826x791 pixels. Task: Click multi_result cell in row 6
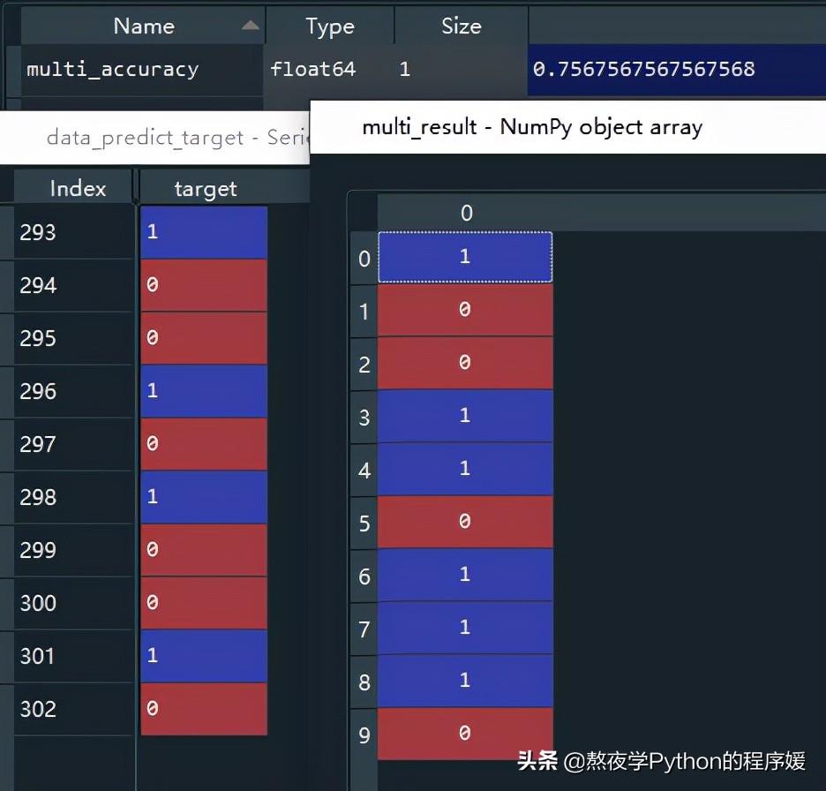click(x=466, y=575)
